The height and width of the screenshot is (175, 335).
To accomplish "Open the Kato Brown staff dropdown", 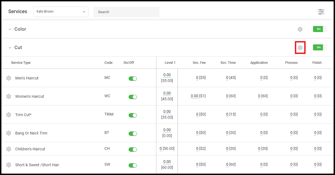I will coord(61,12).
